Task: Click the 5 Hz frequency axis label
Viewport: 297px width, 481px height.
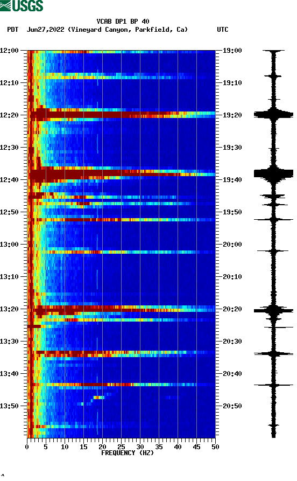Action: 46,447
